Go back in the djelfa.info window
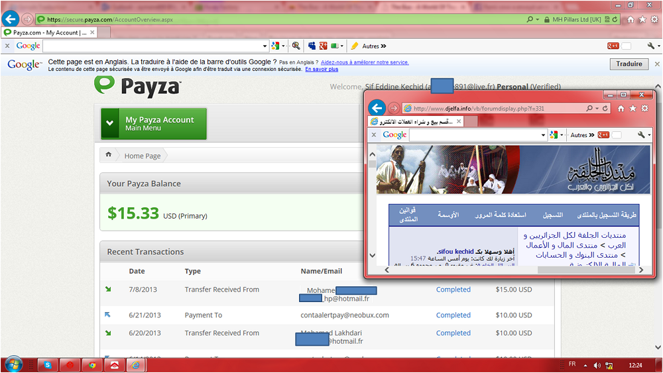Viewport: 663px width, 373px height. [377, 108]
